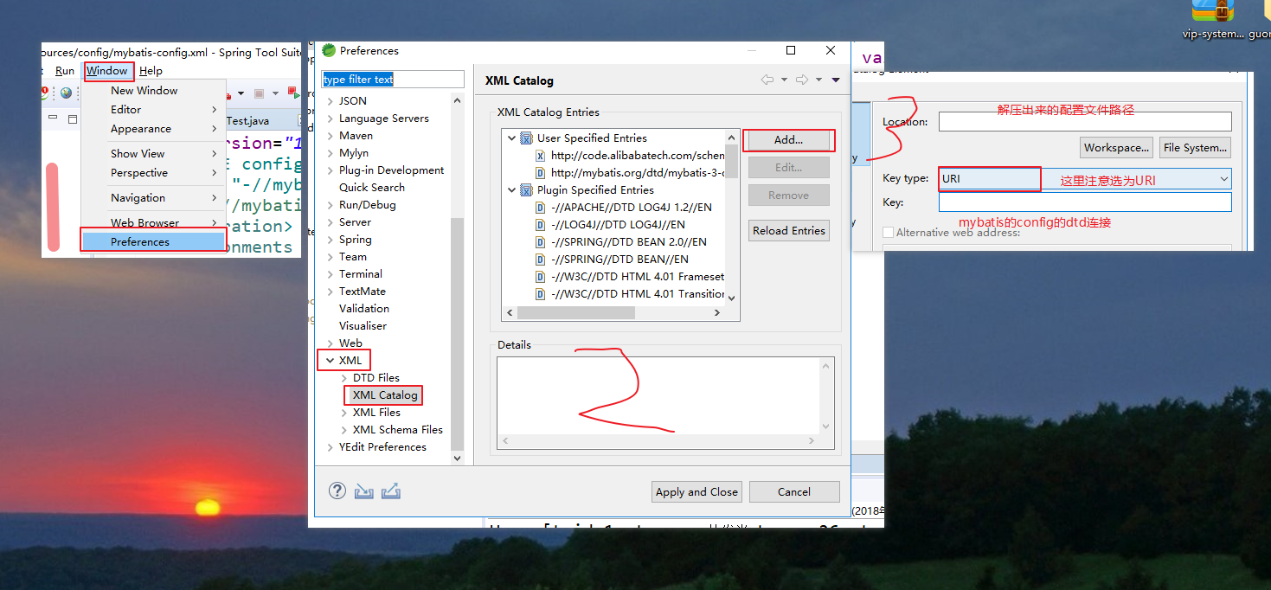Screen dimensions: 1271x590
Task: Collapse the Plugin Specified Entries group
Action: click(512, 190)
